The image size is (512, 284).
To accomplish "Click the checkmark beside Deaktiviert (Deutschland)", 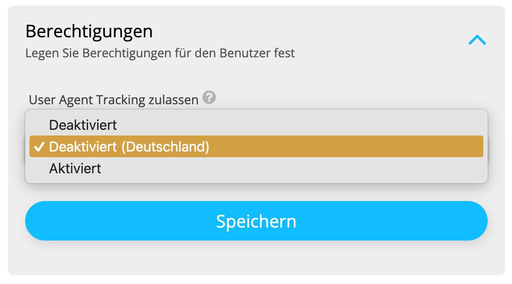I will click(39, 146).
